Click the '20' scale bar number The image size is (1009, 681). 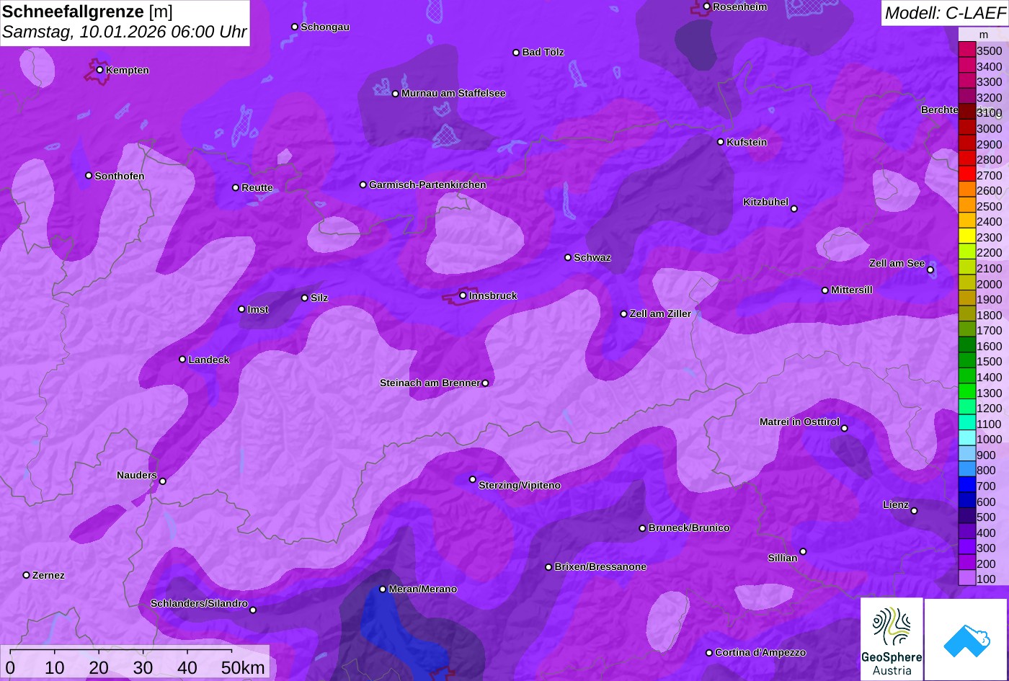point(99,668)
